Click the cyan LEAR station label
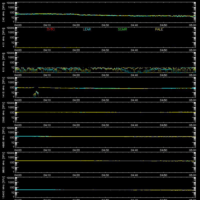This screenshot has height=200, width=200. tap(87, 29)
